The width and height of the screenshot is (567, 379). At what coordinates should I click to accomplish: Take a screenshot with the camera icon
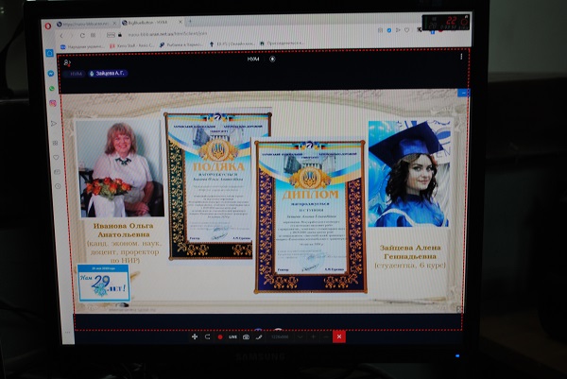click(247, 336)
